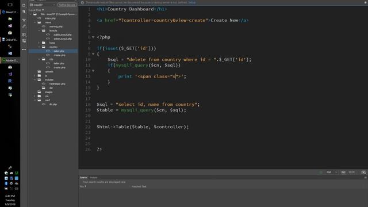Select adminLayout.php in Files panel
The height and width of the screenshot is (207, 368).
(x=63, y=39)
